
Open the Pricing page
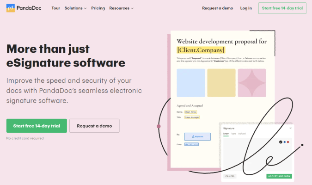98,8
